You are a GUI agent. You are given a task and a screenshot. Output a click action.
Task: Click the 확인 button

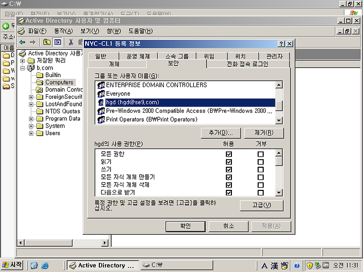pyautogui.click(x=186, y=226)
